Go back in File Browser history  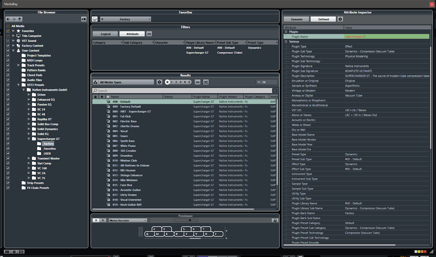pyautogui.click(x=8, y=19)
